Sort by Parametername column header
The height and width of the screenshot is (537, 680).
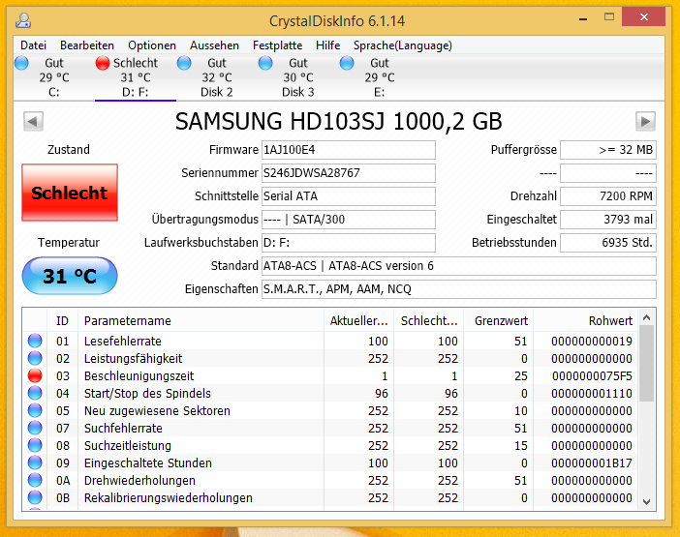201,321
